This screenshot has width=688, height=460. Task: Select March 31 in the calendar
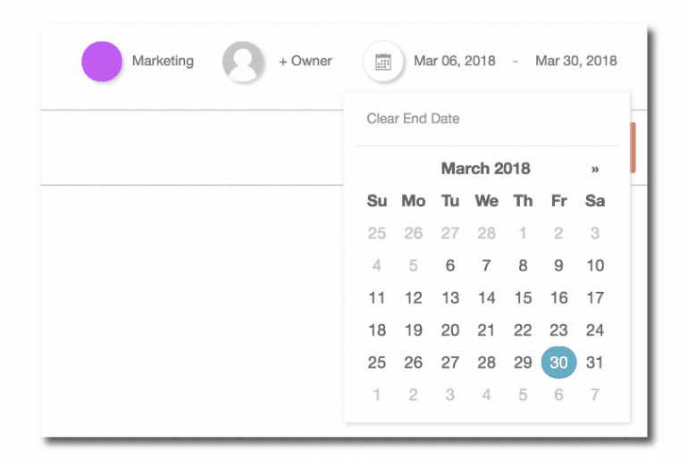coord(595,363)
